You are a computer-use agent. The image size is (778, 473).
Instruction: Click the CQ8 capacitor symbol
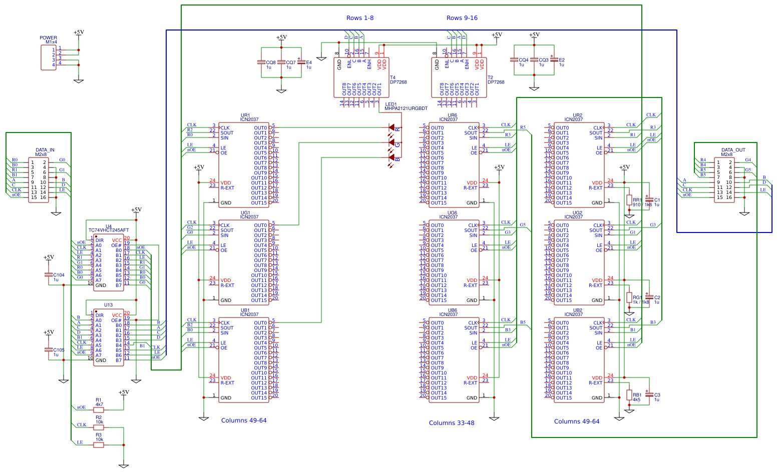260,62
